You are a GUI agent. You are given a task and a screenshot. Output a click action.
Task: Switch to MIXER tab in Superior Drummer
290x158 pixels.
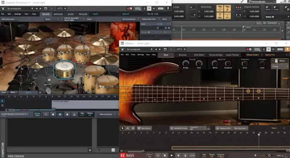pyautogui.click(x=70, y=14)
